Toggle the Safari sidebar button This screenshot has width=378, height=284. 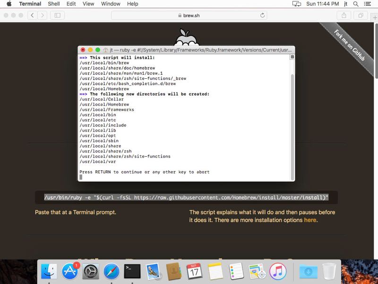pyautogui.click(x=57, y=16)
